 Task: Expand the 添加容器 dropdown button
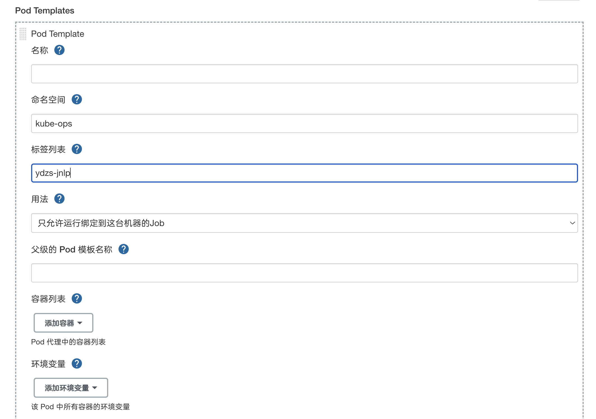coord(63,323)
